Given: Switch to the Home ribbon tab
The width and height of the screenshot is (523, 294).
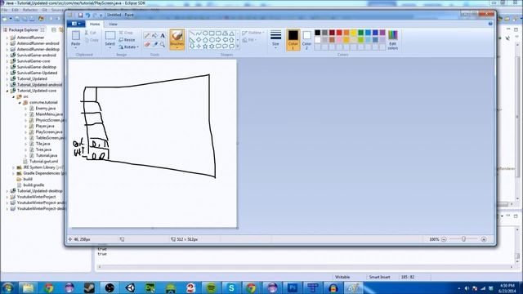Looking at the screenshot, I should pyautogui.click(x=95, y=24).
